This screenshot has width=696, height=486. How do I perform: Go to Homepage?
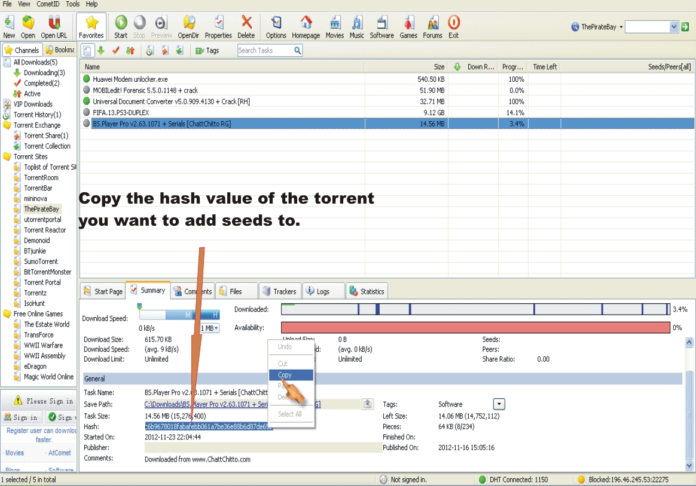click(x=306, y=27)
